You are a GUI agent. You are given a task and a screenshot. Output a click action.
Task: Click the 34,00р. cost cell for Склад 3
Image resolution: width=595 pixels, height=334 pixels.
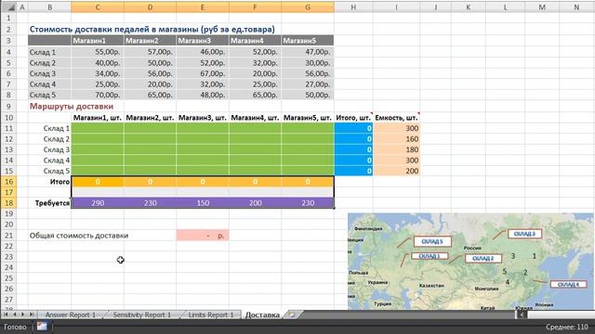pos(98,73)
